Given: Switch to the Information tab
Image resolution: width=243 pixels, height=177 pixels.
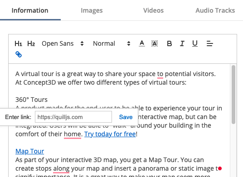Looking at the screenshot, I should pyautogui.click(x=30, y=10).
